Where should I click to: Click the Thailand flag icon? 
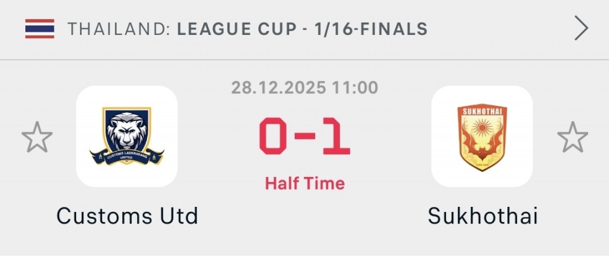coord(40,29)
